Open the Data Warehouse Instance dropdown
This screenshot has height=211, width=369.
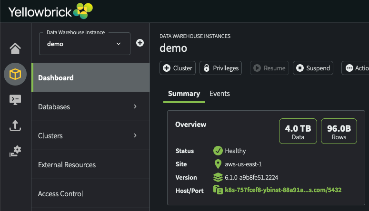85,44
